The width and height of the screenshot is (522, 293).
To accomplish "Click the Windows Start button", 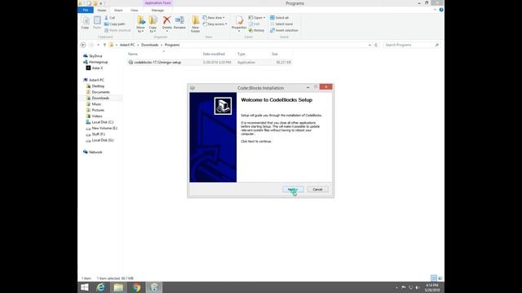I will coord(85,287).
